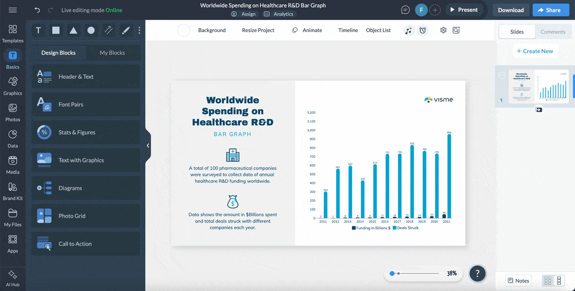Click the Present button
This screenshot has height=291, width=575.
tap(464, 10)
